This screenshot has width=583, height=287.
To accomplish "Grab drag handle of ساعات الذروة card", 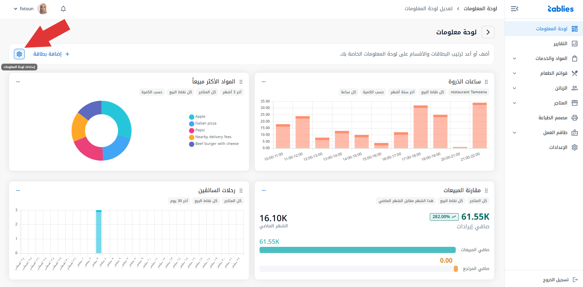I will [x=486, y=82].
